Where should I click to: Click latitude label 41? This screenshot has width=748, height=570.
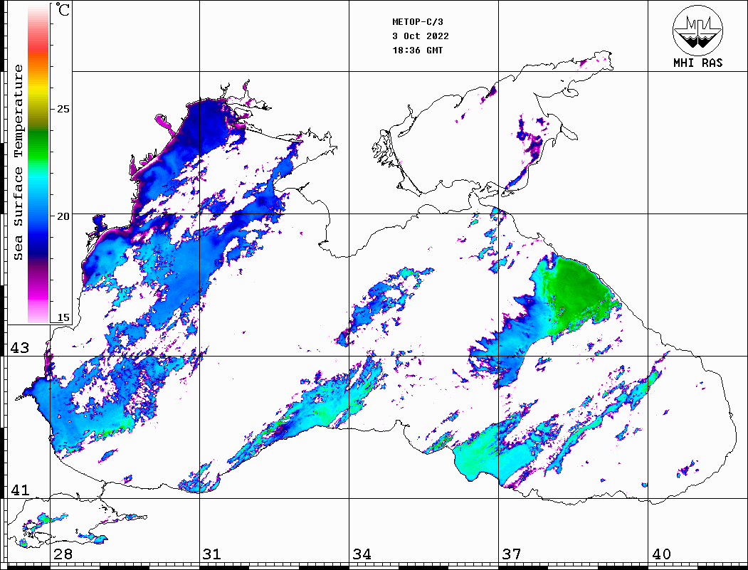tap(20, 490)
